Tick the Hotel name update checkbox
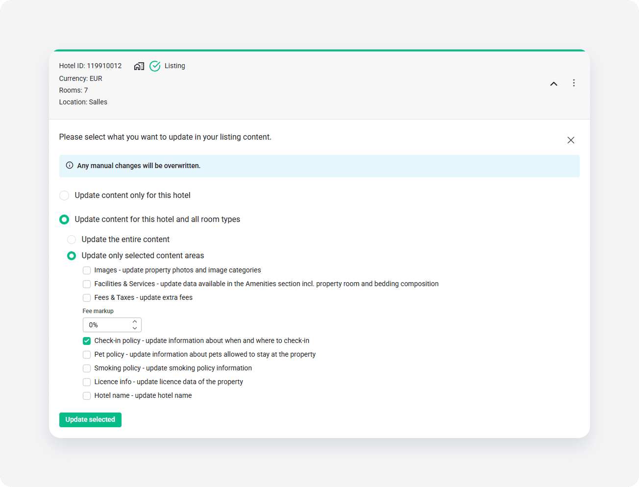Screen dimensions: 639x487 [x=87, y=396]
